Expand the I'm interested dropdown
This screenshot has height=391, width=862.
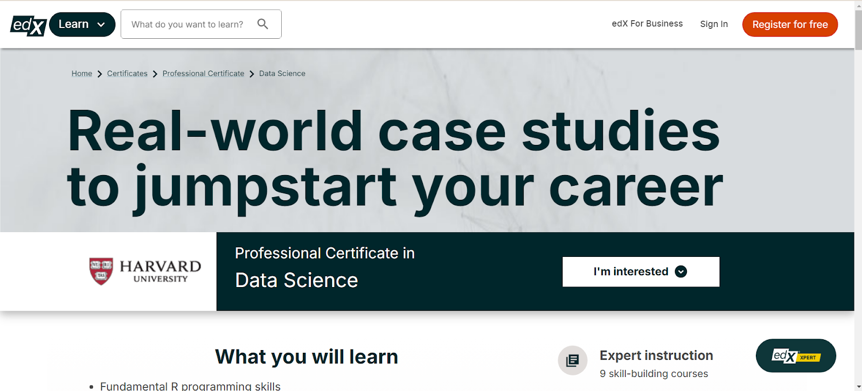(x=641, y=271)
